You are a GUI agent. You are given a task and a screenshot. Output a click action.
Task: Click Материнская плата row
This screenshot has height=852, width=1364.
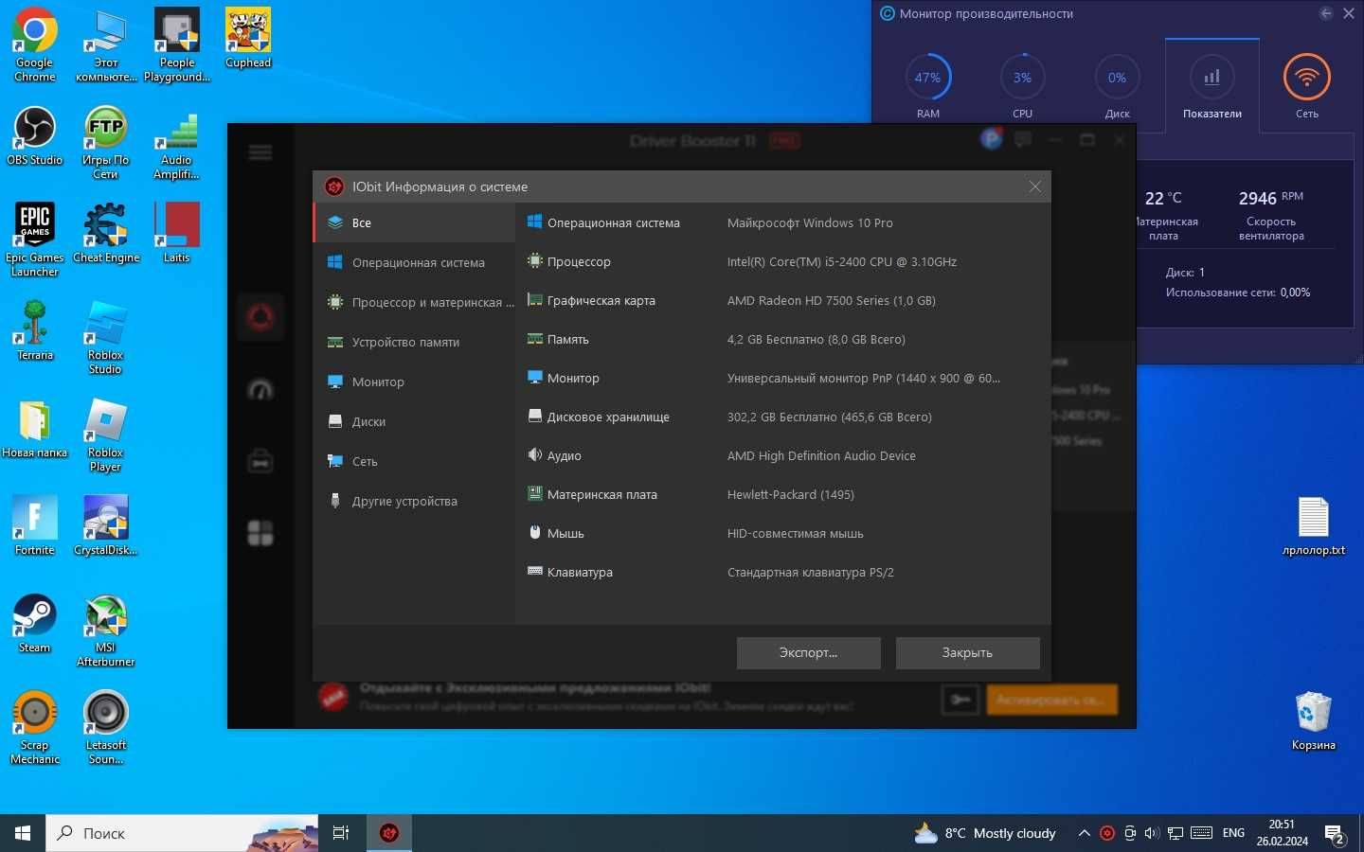[x=782, y=494]
